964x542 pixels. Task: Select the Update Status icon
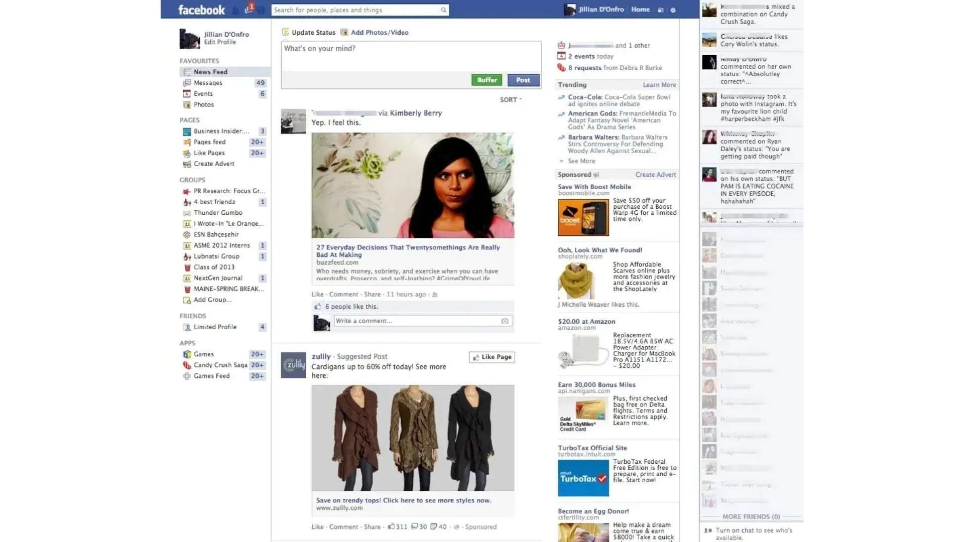[x=285, y=32]
